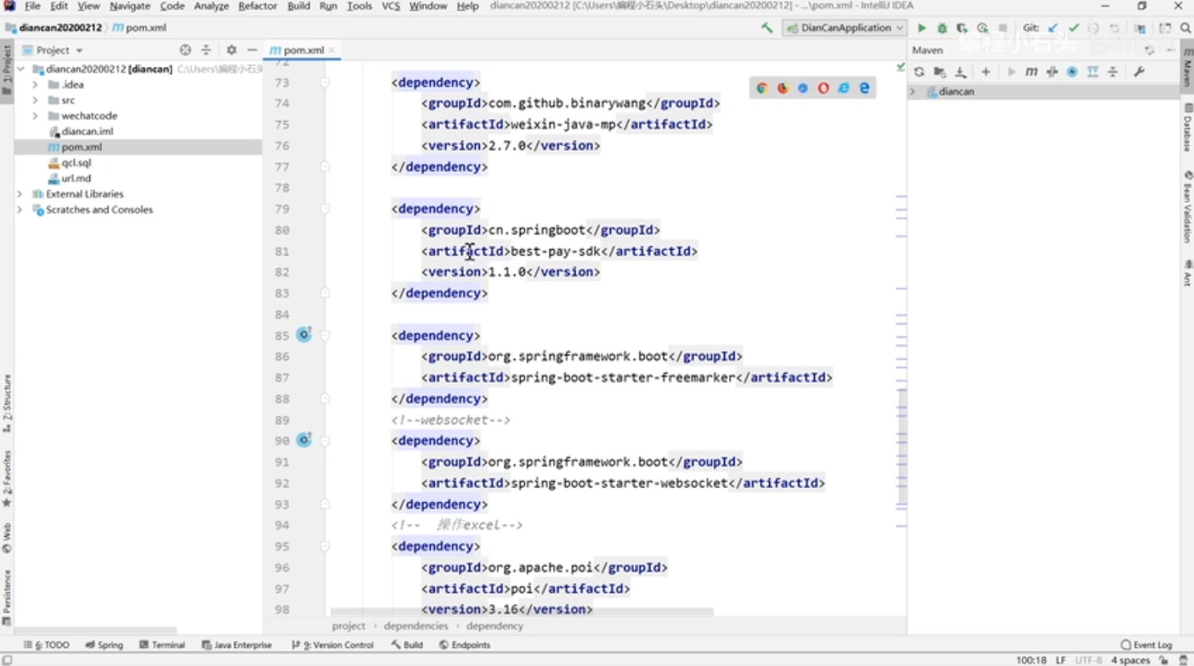Open the File menu
The height and width of the screenshot is (666, 1194).
coord(33,6)
